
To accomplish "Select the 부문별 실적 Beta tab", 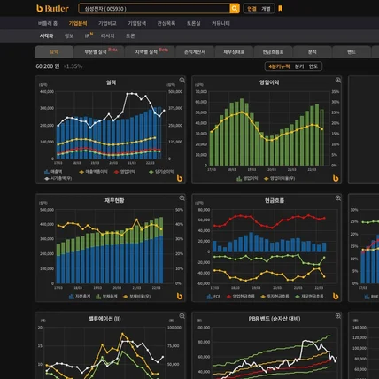I will 99,52.
